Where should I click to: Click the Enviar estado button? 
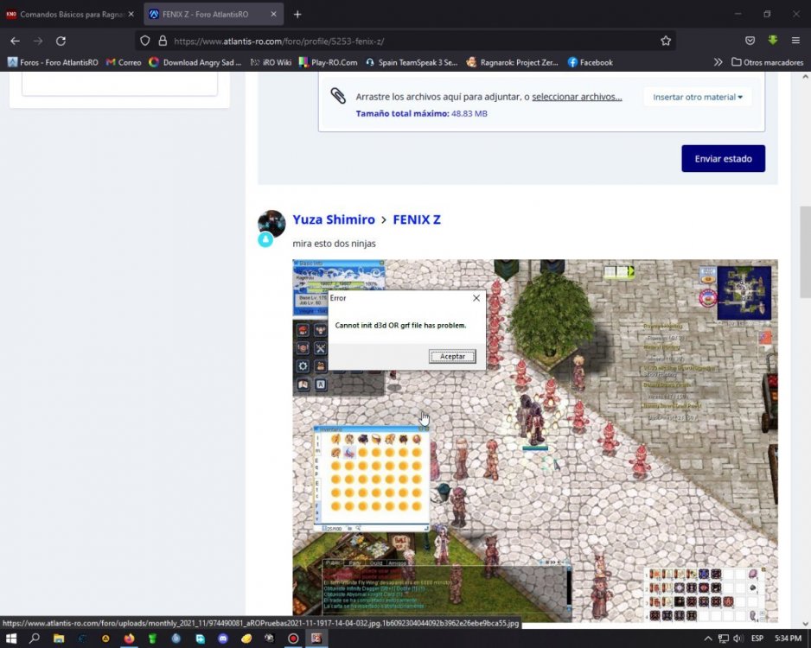click(x=723, y=158)
